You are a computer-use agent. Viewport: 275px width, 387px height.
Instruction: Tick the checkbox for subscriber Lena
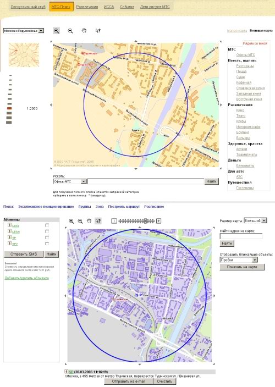pyautogui.click(x=47, y=225)
